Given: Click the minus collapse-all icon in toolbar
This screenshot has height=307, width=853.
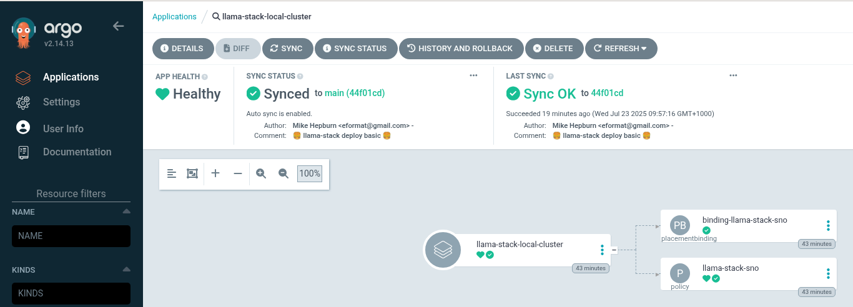Looking at the screenshot, I should click(x=237, y=173).
